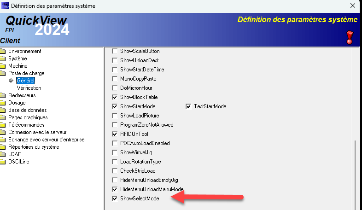The width and height of the screenshot is (362, 210).
Task: Open the LDAP category label
Action: [x=15, y=154]
